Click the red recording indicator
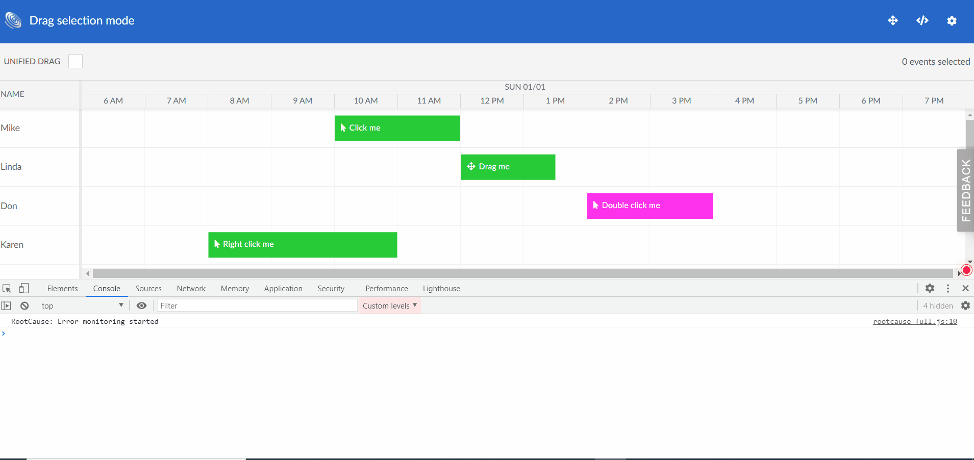The height and width of the screenshot is (460, 974). [966, 270]
